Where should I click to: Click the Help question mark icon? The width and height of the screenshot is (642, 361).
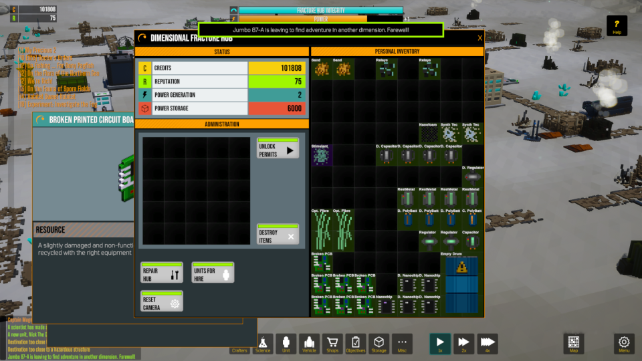(x=617, y=26)
